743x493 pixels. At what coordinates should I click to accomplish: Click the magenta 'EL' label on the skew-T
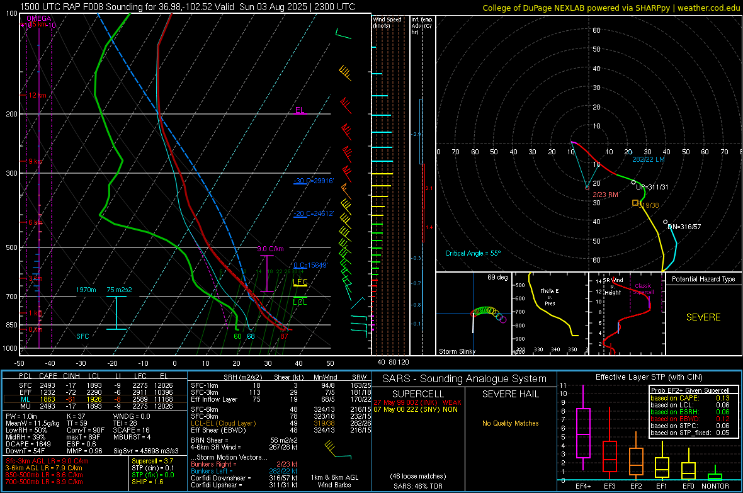(x=300, y=110)
